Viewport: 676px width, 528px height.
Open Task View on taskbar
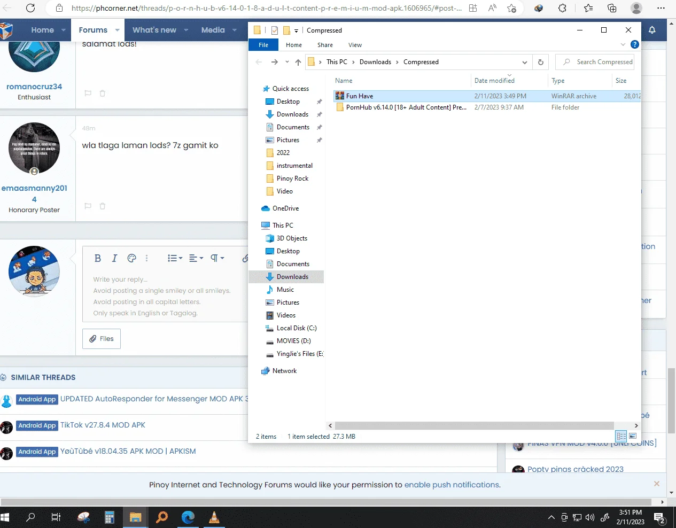[x=56, y=517]
